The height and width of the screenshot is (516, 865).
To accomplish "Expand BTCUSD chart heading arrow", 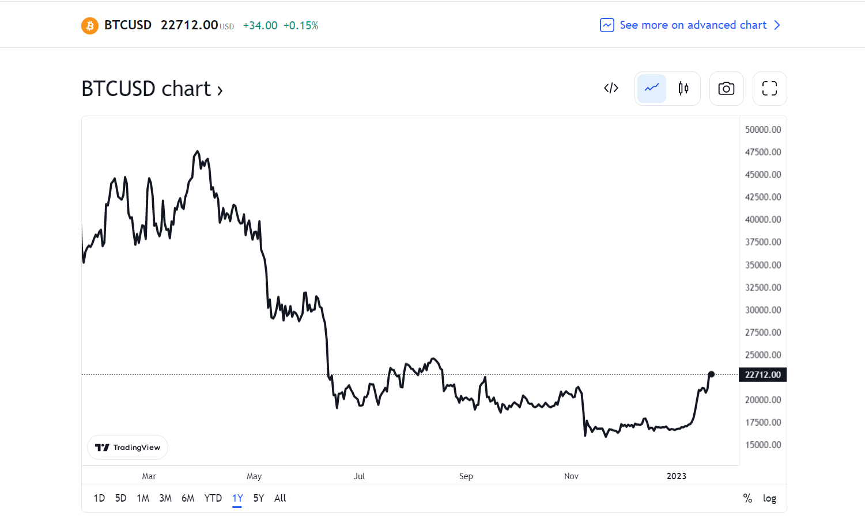I will pyautogui.click(x=220, y=90).
